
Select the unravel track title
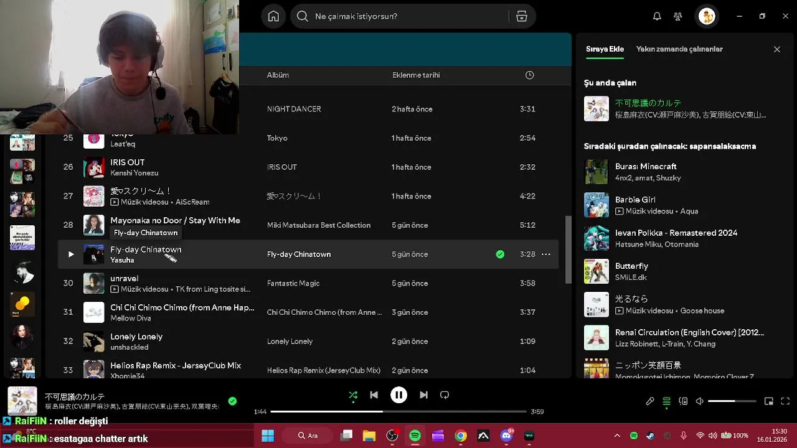(x=125, y=278)
